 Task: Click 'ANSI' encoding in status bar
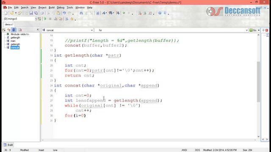click(184, 150)
